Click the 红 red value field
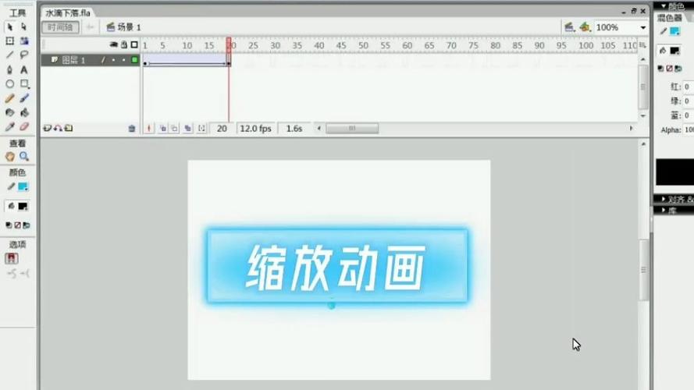The height and width of the screenshot is (390, 694). click(x=689, y=87)
